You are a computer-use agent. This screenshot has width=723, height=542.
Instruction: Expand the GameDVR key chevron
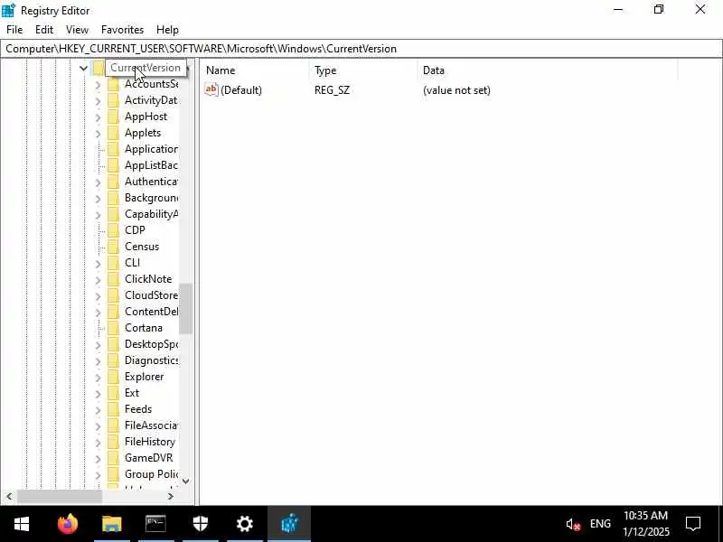click(98, 459)
